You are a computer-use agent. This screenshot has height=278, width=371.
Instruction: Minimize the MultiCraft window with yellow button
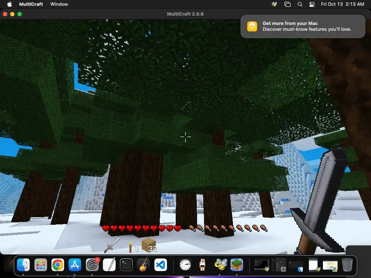point(12,14)
